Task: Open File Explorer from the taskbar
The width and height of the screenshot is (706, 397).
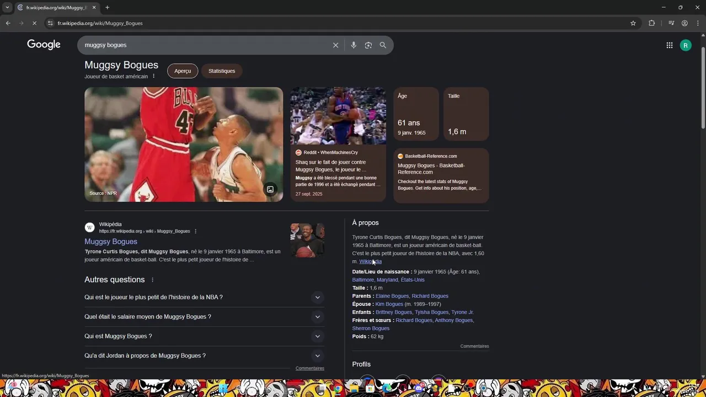Action: coord(354,388)
